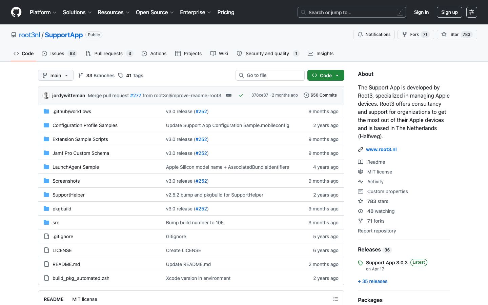Click the folder icon for Screenshots
The width and height of the screenshot is (488, 305).
pos(46,181)
